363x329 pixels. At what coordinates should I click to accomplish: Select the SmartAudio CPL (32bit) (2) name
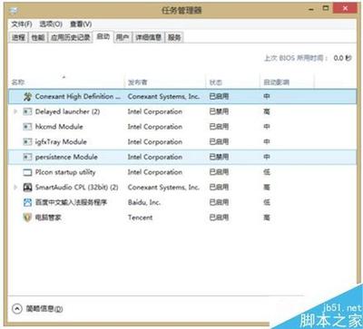coord(76,188)
